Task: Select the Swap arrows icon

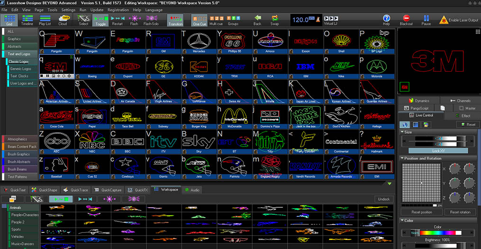Action: [x=274, y=19]
